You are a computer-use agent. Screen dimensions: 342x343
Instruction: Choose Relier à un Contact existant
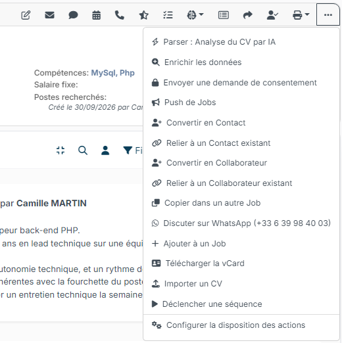coord(241,143)
